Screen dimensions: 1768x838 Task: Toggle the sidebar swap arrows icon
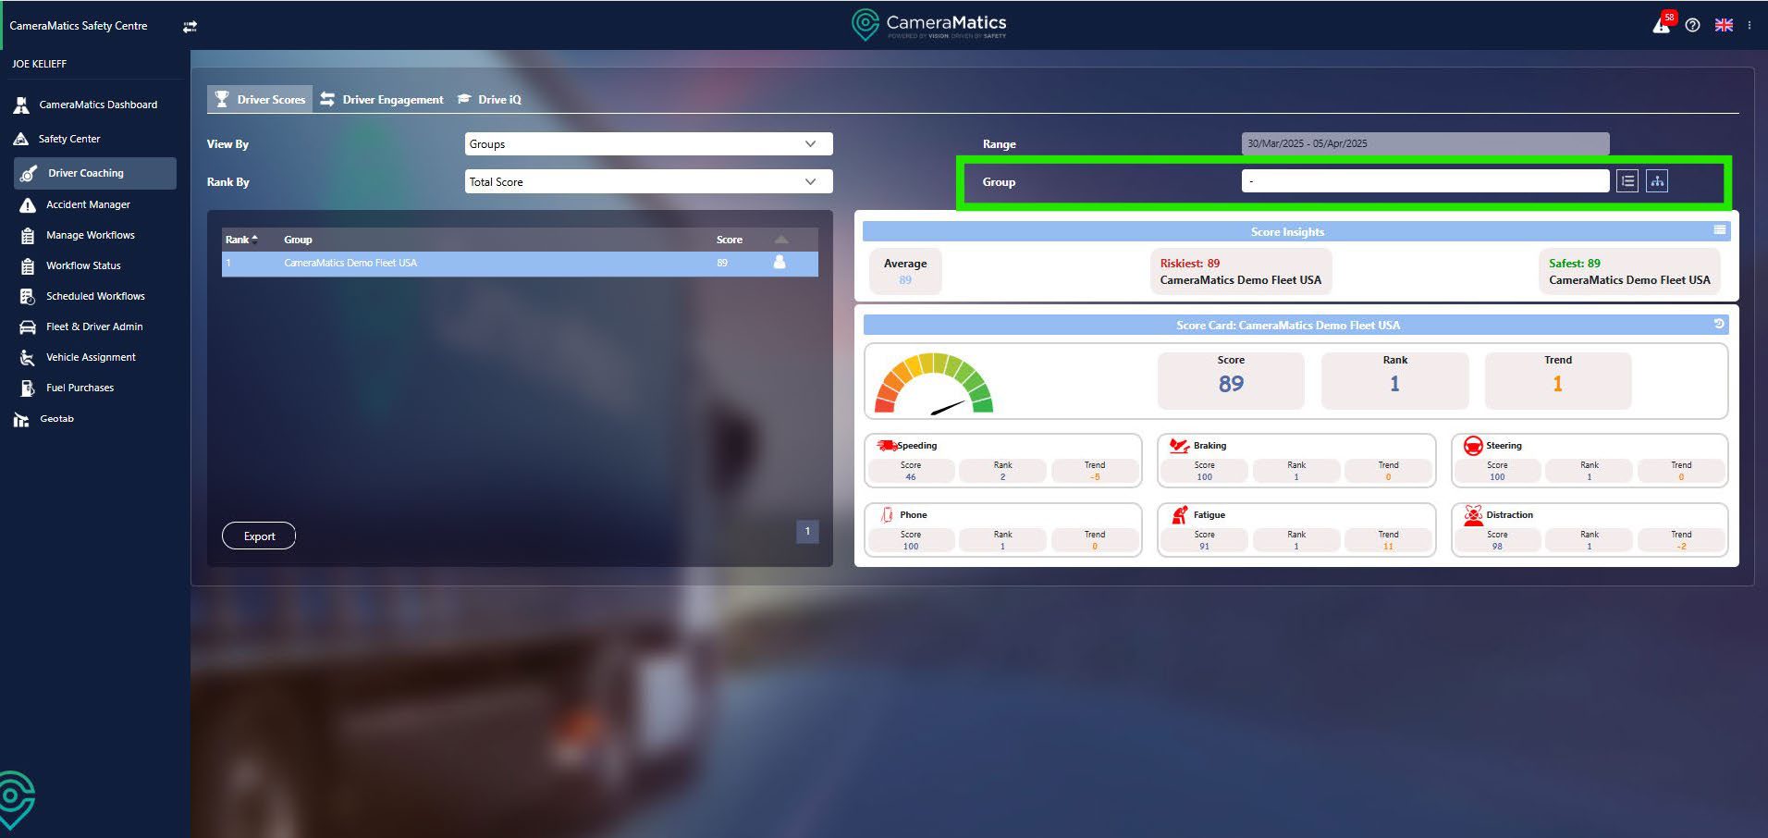point(190,27)
